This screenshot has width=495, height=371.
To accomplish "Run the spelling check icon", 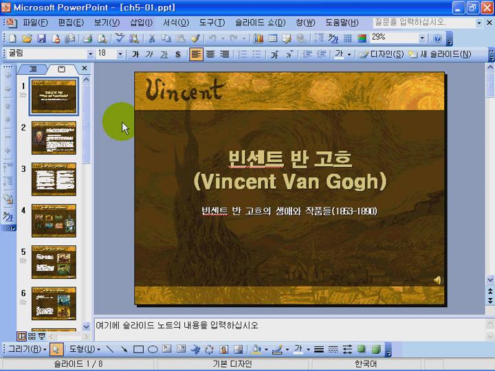I will coord(120,38).
